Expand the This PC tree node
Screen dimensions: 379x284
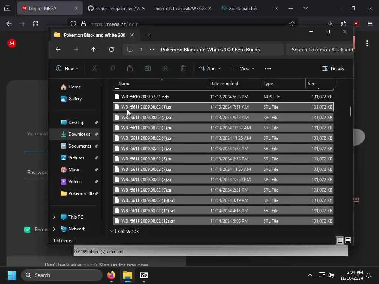(54, 217)
